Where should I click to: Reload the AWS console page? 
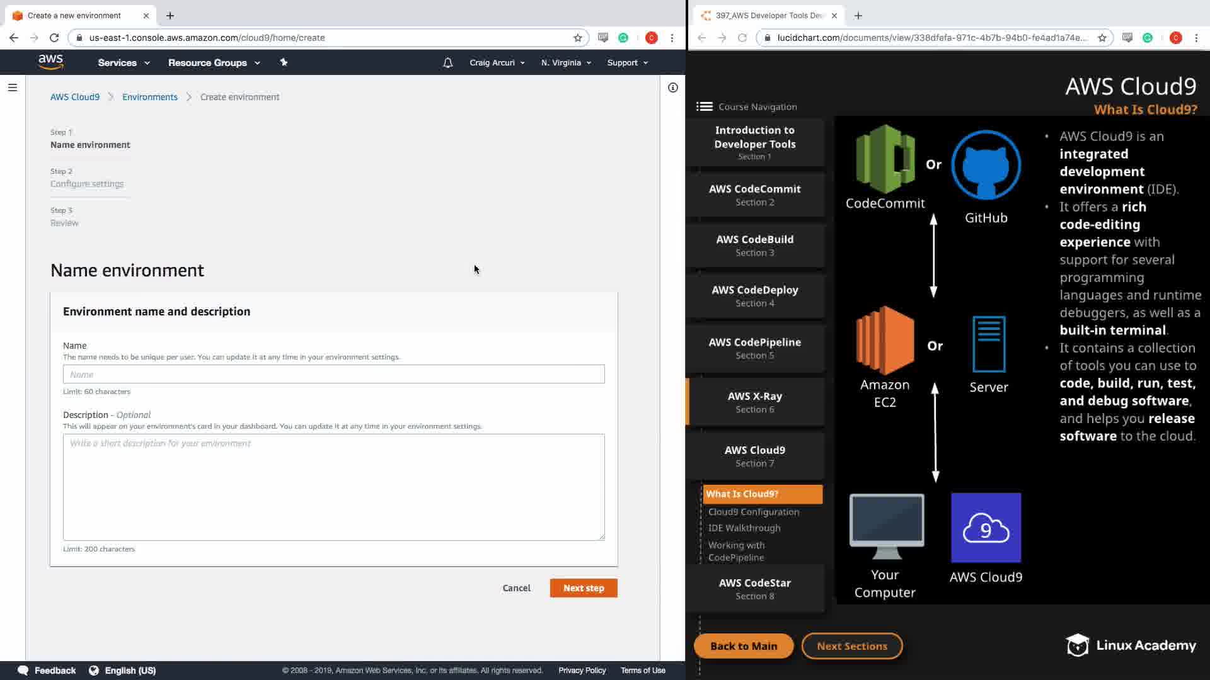coord(54,38)
